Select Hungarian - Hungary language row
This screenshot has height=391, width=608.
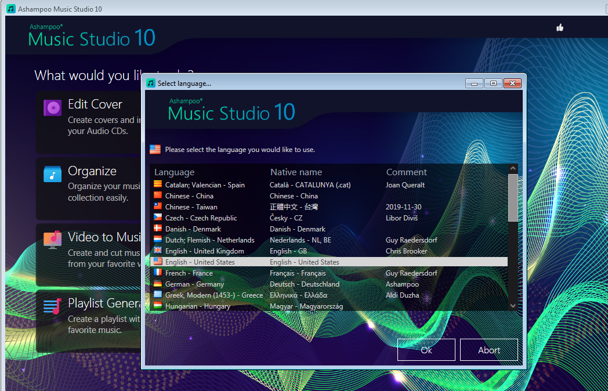tap(329, 306)
